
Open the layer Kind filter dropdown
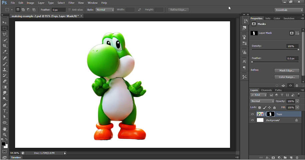coord(258,95)
